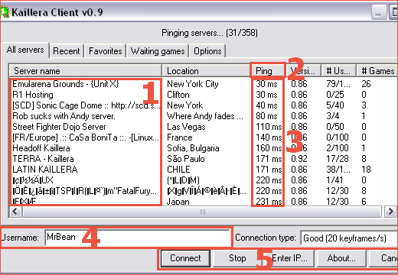Click the 5/40 users cell
The width and height of the screenshot is (398, 275).
coord(335,105)
